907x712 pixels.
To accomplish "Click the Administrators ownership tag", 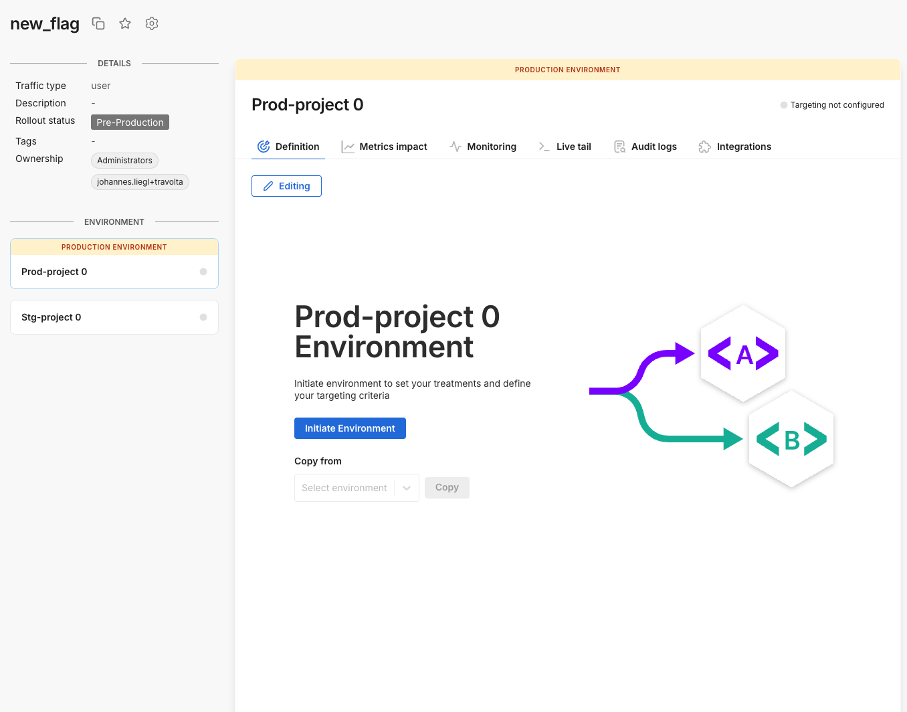I will 124,161.
